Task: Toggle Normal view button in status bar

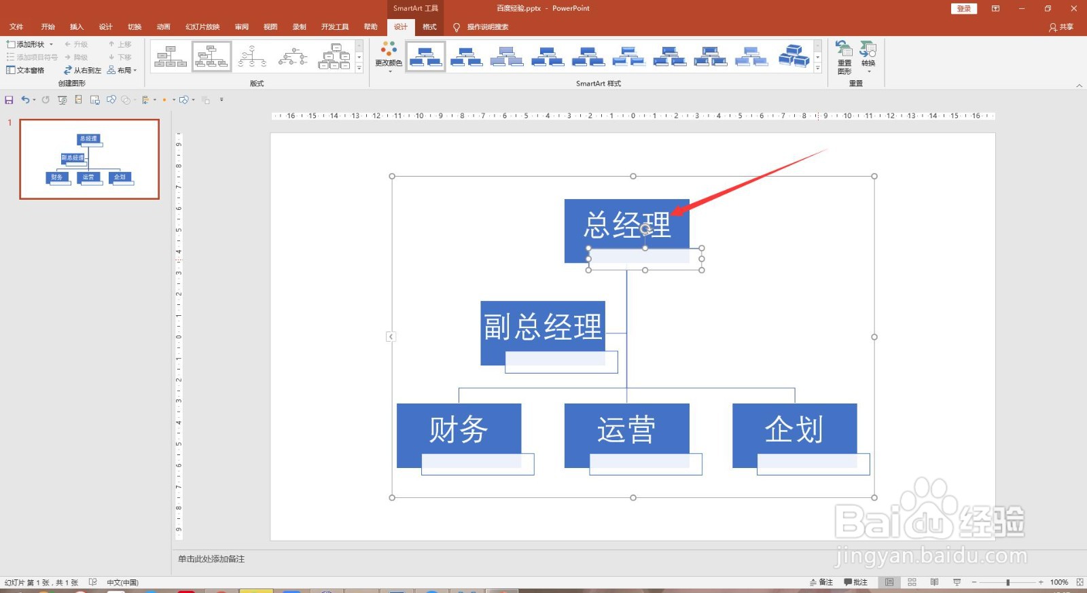Action: pyautogui.click(x=889, y=582)
